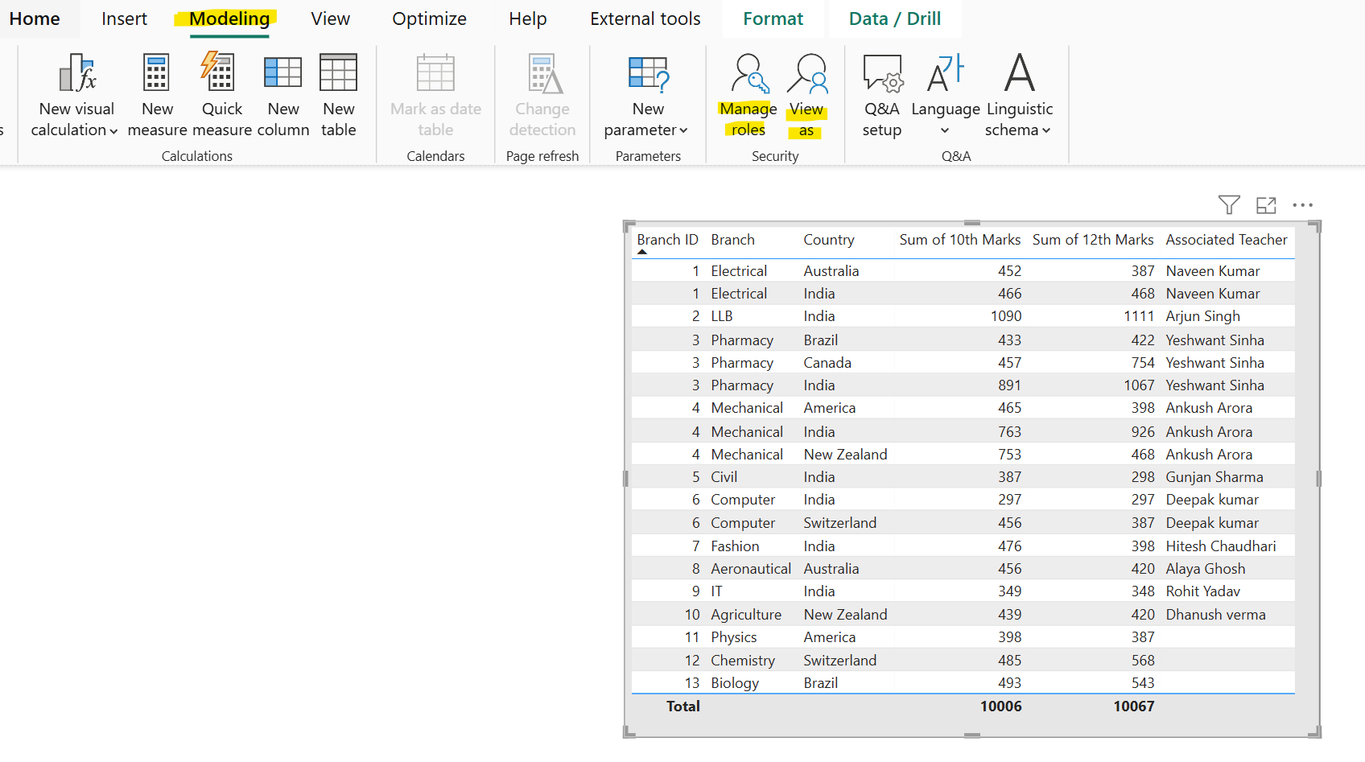Switch to the Home ribbon tab

(35, 18)
